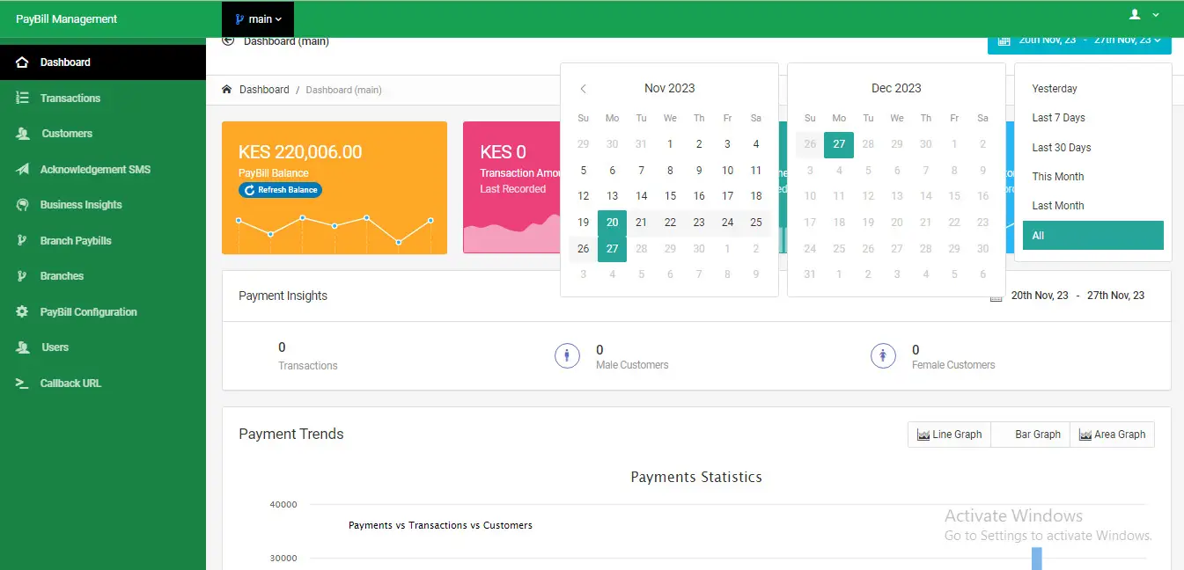The image size is (1184, 570).
Task: Click the Acknowledgement SMS paper plane icon
Action: (23, 169)
